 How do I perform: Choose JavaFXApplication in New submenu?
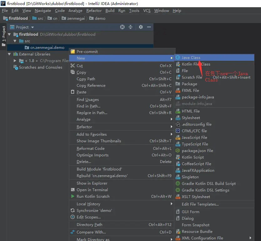(214, 170)
